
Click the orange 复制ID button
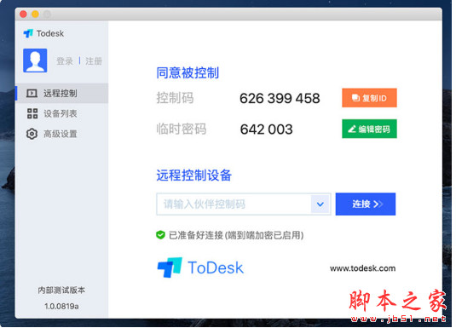tap(369, 98)
